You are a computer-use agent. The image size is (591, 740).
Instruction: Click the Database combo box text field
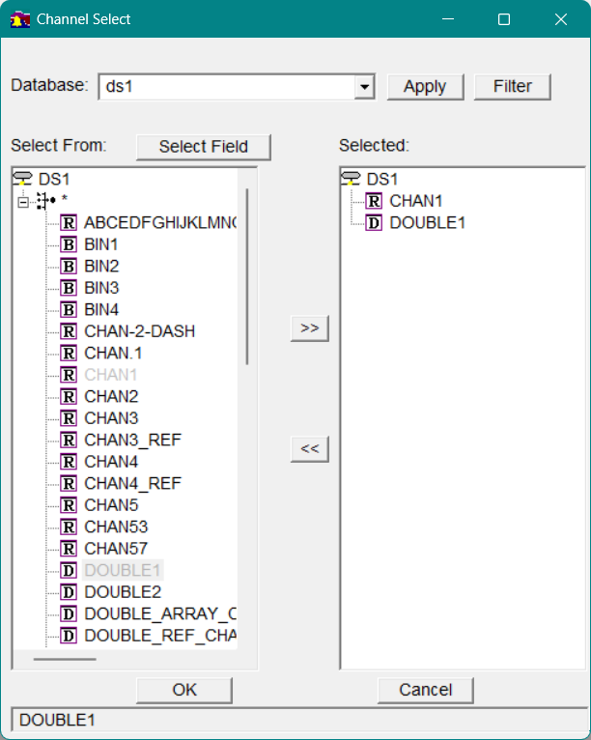[x=227, y=87]
